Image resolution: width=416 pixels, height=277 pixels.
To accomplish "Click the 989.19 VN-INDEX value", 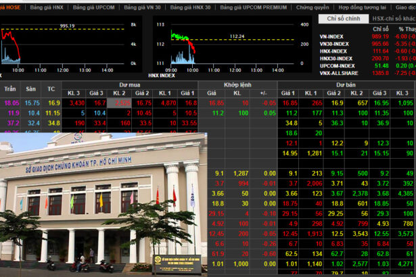I will (380, 36).
